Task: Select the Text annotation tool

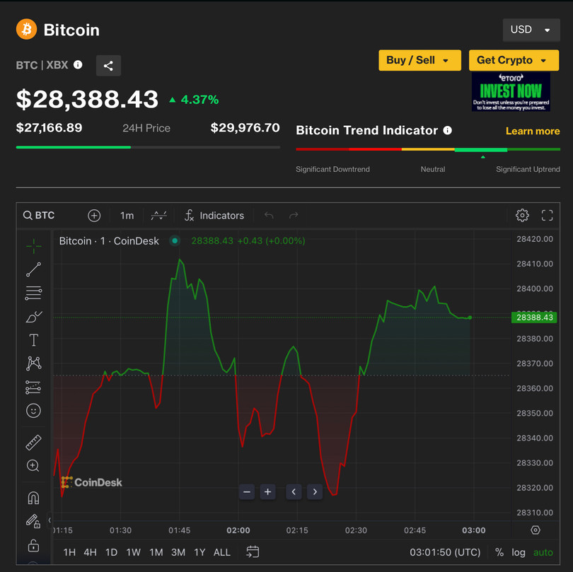Action: [x=33, y=340]
